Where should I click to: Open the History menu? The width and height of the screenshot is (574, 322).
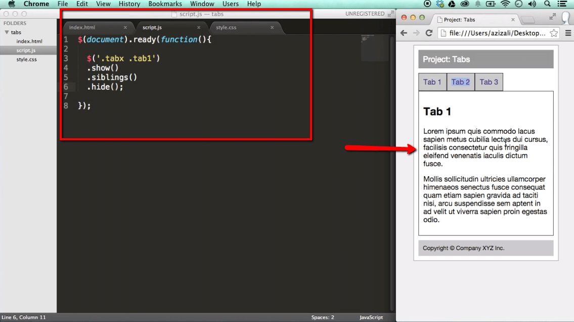(x=129, y=4)
